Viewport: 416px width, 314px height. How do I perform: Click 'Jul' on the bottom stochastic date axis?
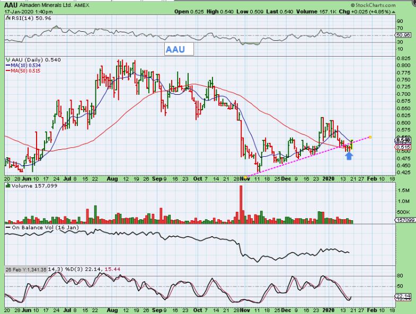(x=67, y=310)
